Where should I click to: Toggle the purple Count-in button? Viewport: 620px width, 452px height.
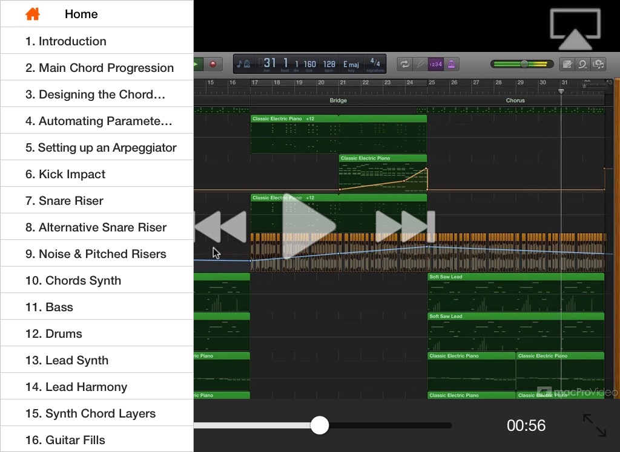coord(435,64)
